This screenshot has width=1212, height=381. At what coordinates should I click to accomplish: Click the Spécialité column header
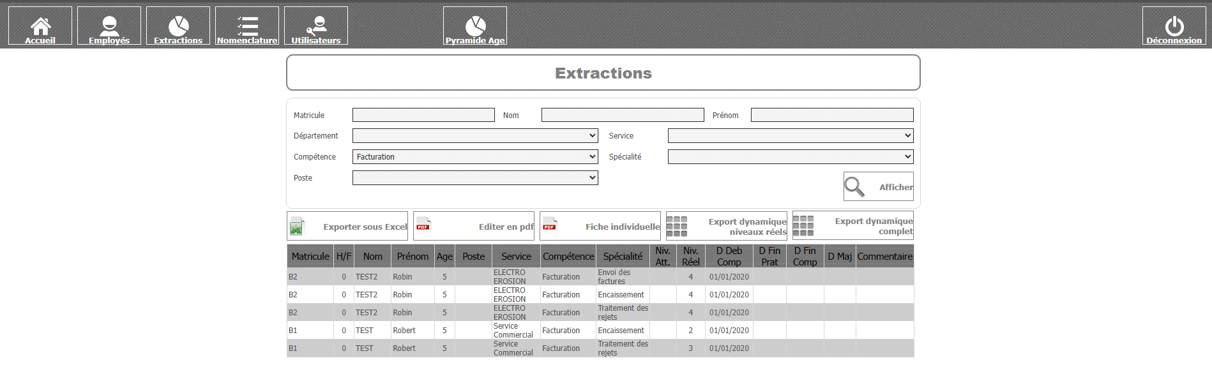623,256
